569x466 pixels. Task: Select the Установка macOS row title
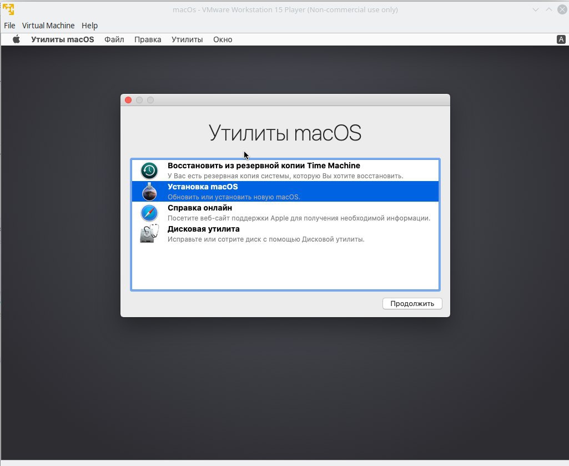click(203, 187)
